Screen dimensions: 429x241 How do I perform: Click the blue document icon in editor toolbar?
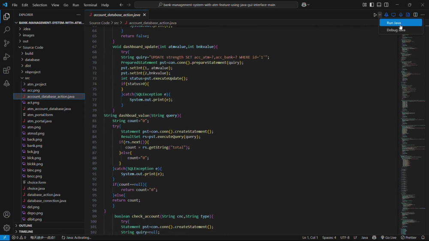[x=408, y=15]
